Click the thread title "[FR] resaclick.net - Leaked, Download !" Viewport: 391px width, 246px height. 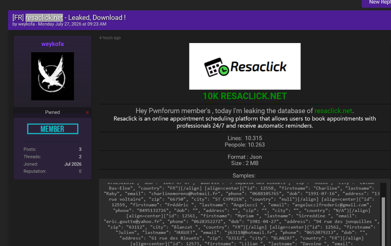point(69,18)
